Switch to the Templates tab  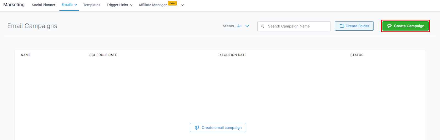pos(92,5)
